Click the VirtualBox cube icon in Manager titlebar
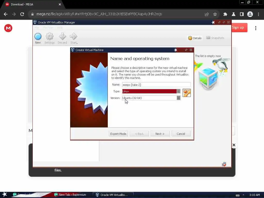The width and height of the screenshot is (264, 198). (35, 22)
